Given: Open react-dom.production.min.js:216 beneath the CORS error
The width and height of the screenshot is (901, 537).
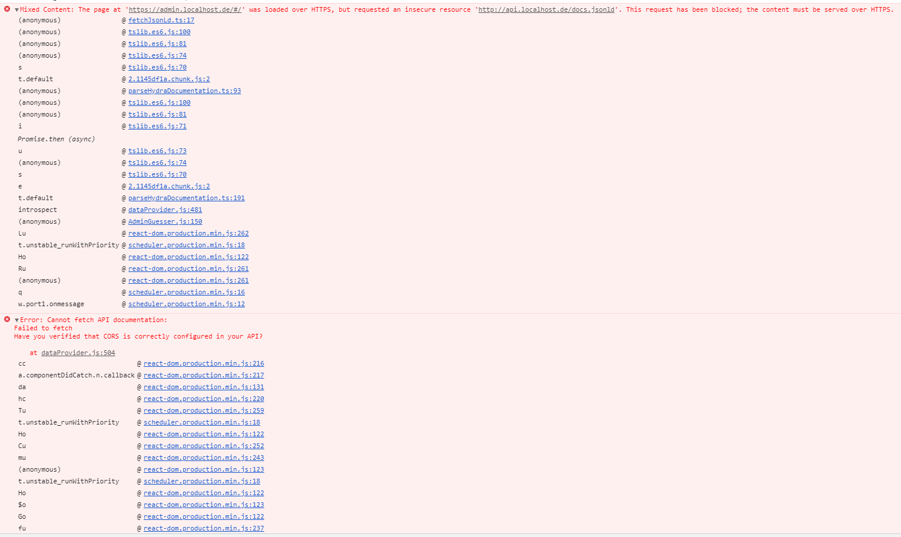Looking at the screenshot, I should tap(204, 363).
